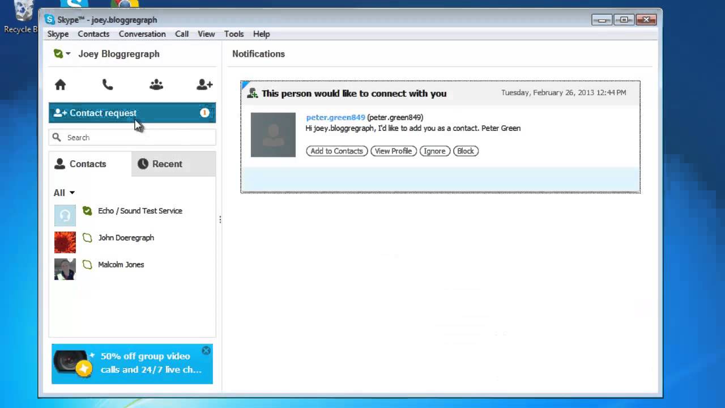Screen dimensions: 725x408
Task: Click the add contact icon
Action: 204,84
